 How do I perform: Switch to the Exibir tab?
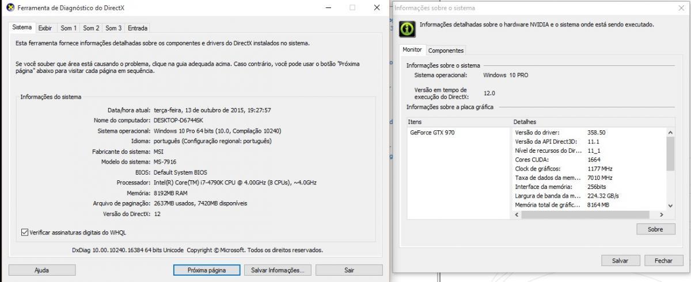(x=45, y=28)
